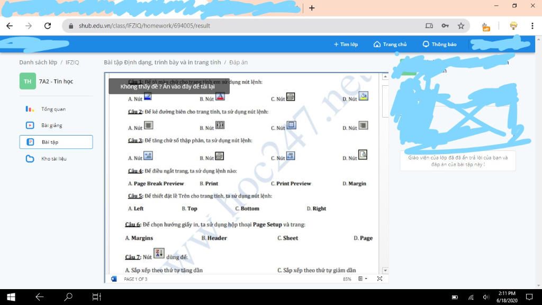Click Tìm lớp in top navigation

tap(346, 44)
